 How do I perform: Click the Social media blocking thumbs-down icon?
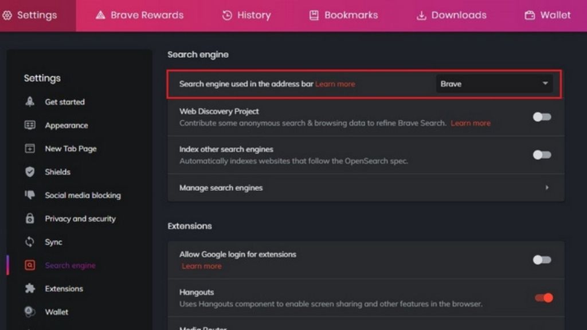click(x=30, y=195)
